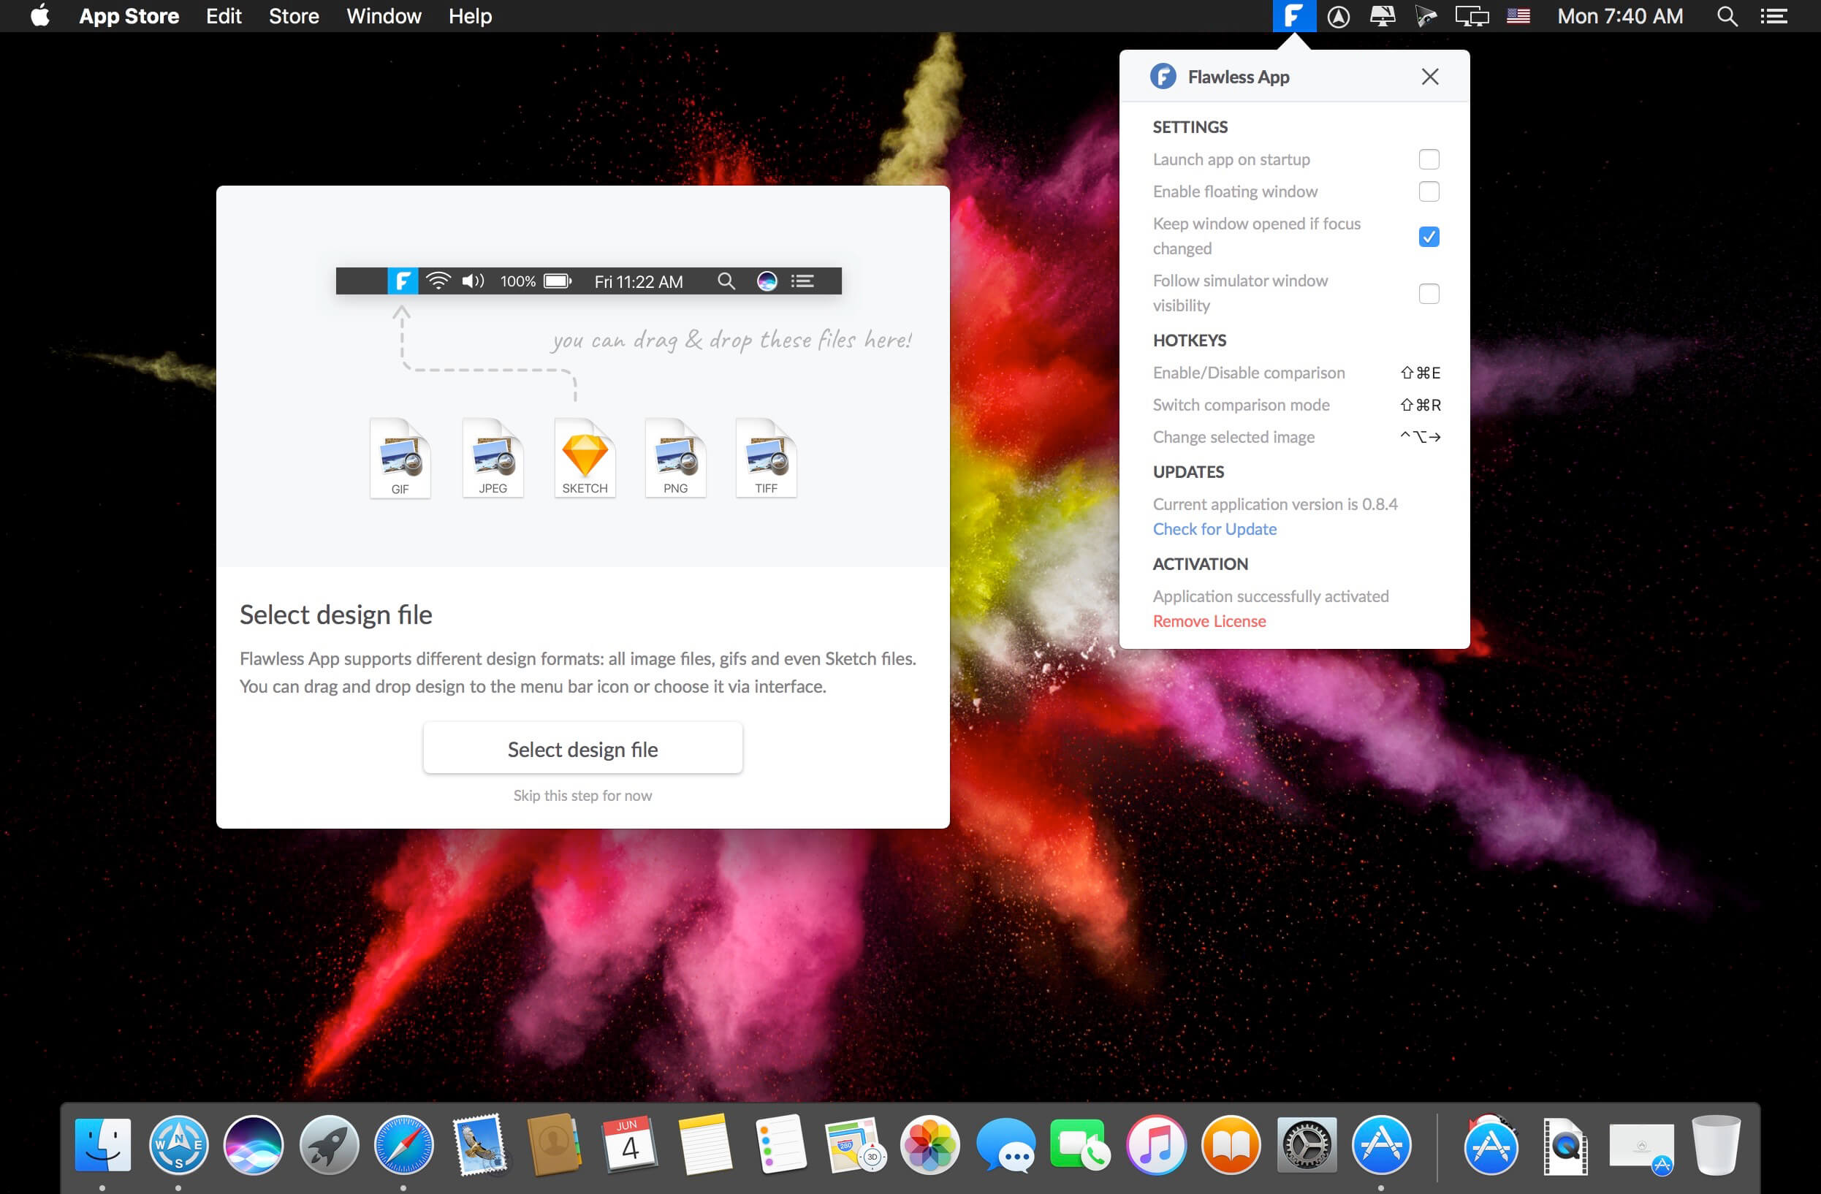
Task: Open System Preferences from the Dock
Action: (1306, 1145)
